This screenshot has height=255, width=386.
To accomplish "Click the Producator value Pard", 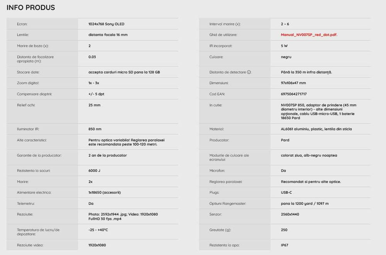I will [285, 140].
